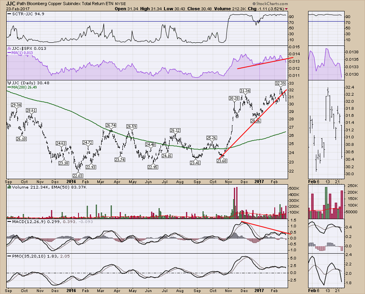This screenshot has height=294, width=365.
Task: Click the purple MA(1) 0.013 legend
Action: (x=22, y=52)
